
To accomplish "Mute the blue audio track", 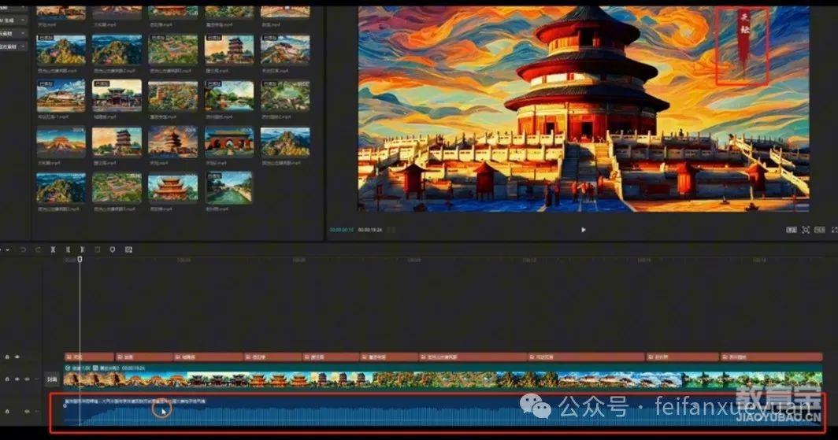I will point(27,412).
